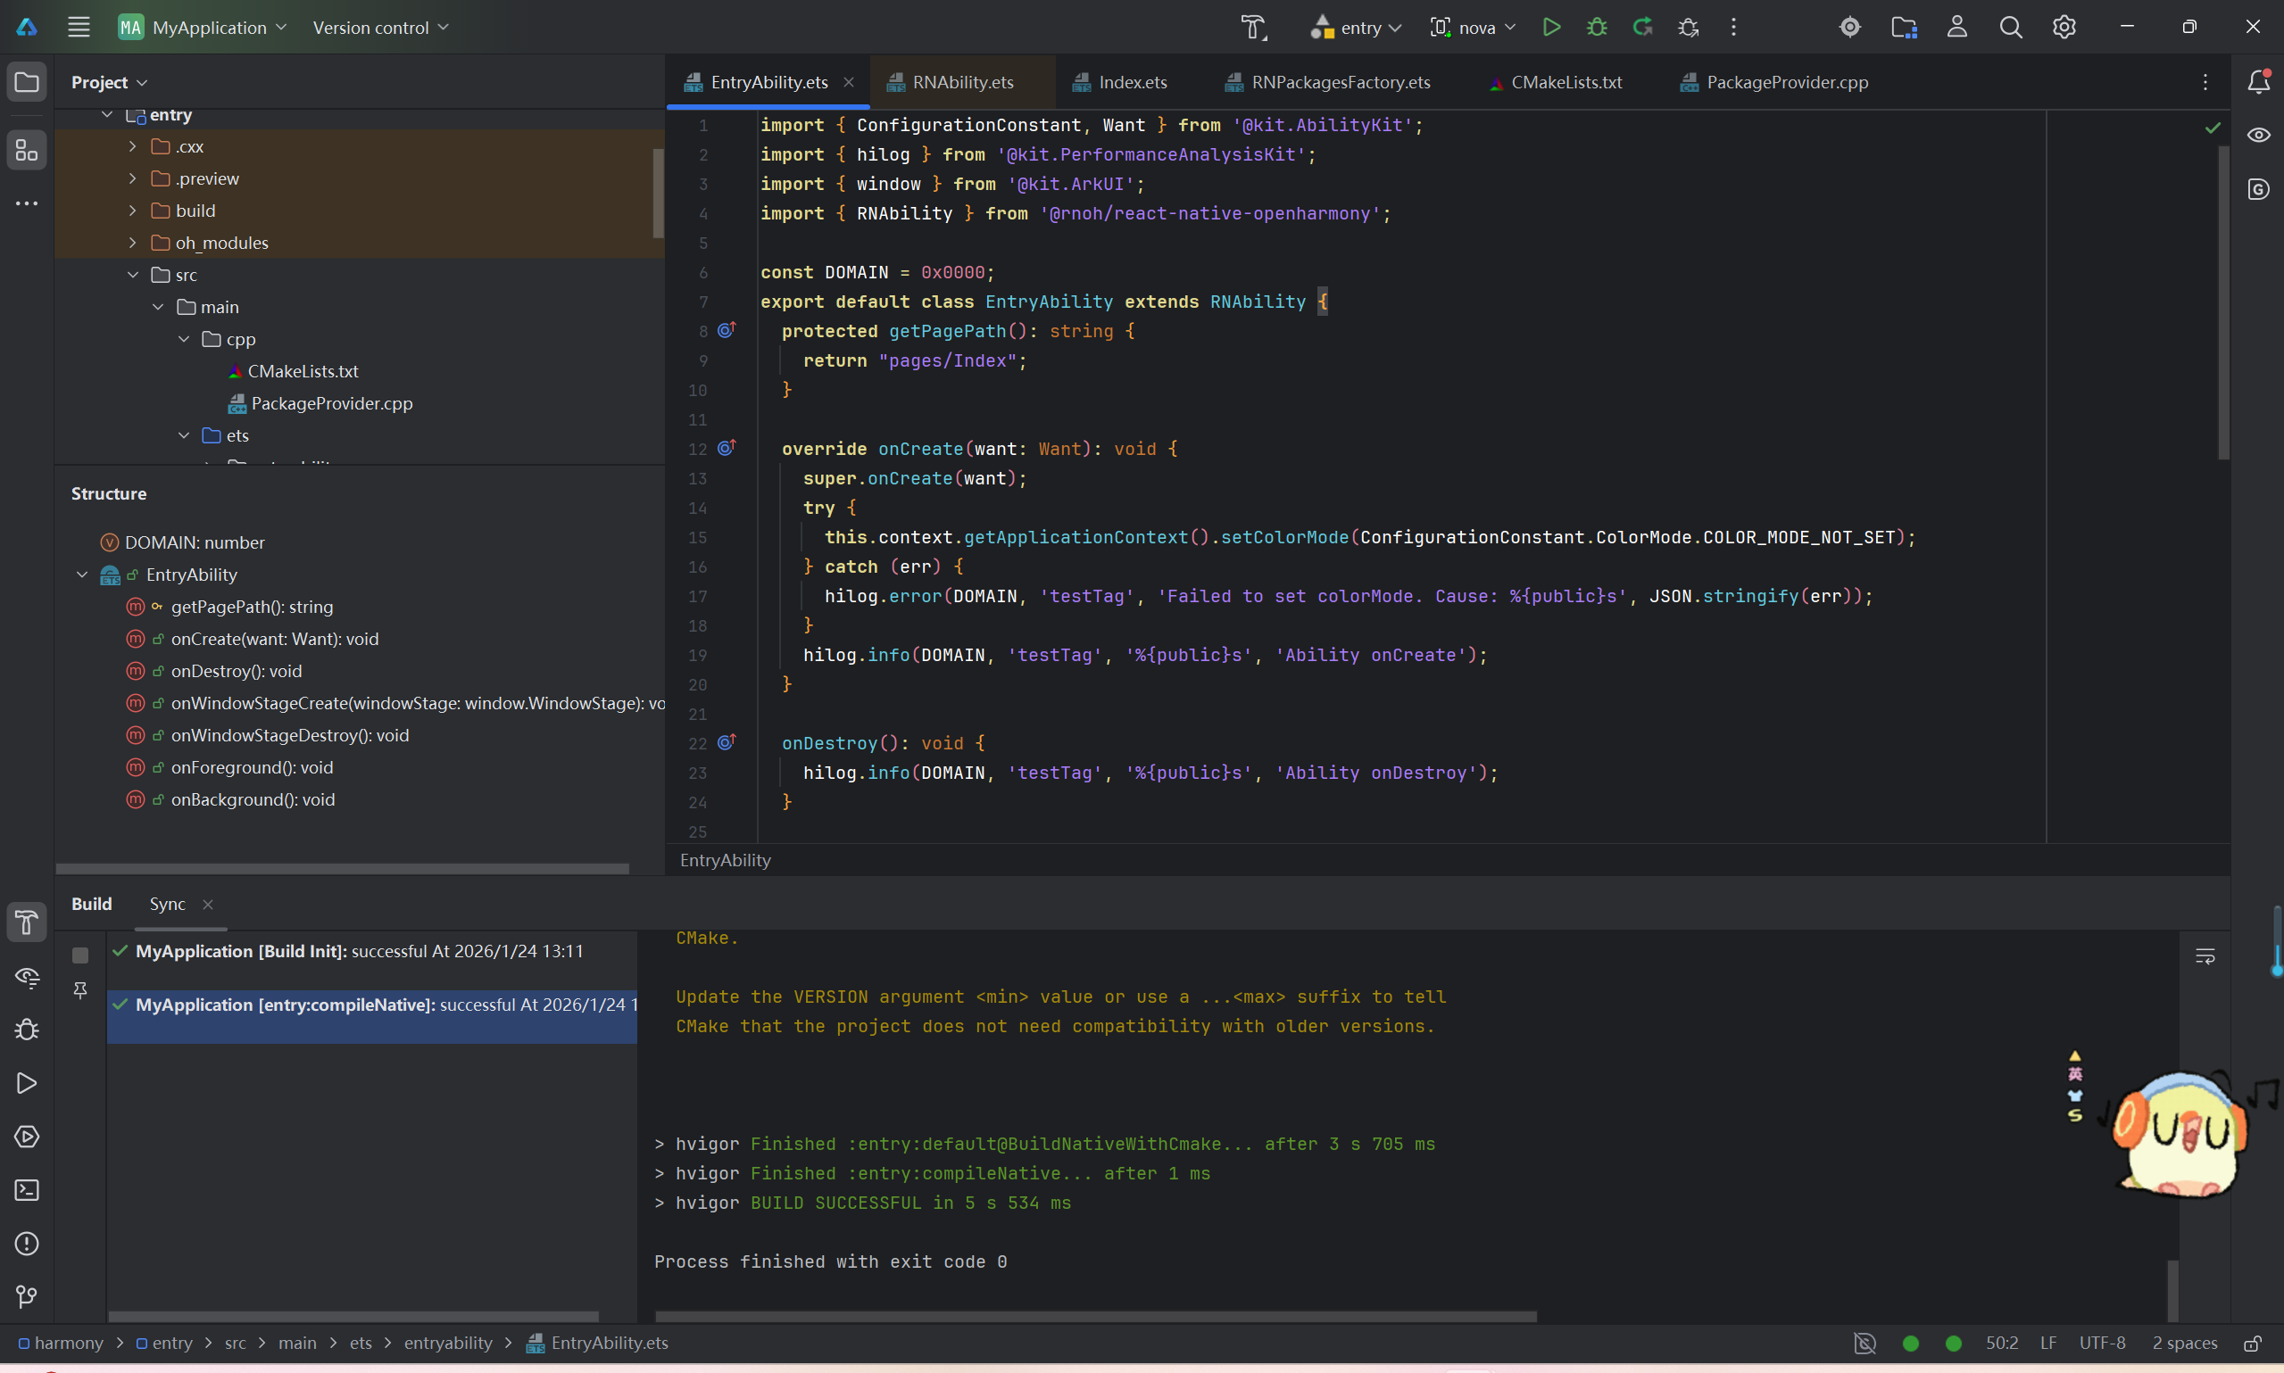Click entryability in bottom breadcrumb path
Image resolution: width=2284 pixels, height=1373 pixels.
pyautogui.click(x=448, y=1343)
